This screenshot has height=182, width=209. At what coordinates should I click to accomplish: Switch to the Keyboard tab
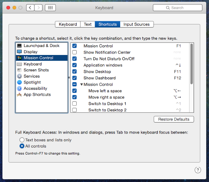pyautogui.click(x=68, y=24)
